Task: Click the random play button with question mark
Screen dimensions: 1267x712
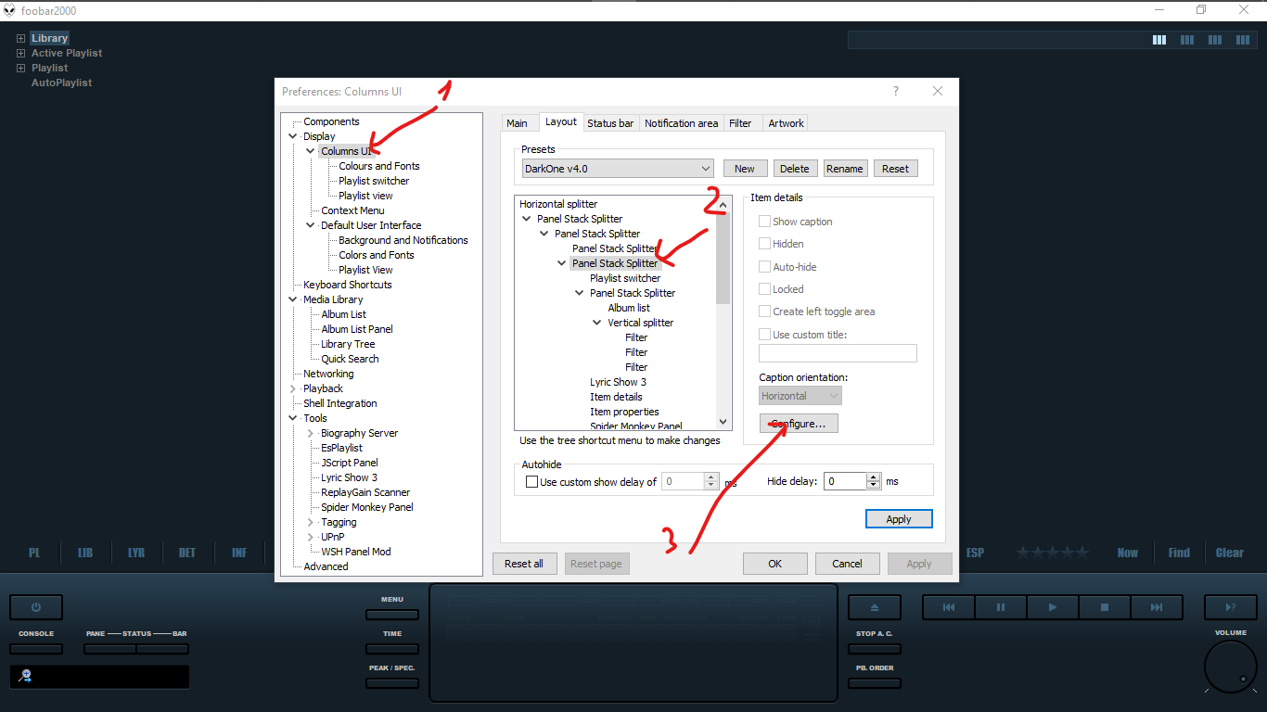Action: 1231,607
